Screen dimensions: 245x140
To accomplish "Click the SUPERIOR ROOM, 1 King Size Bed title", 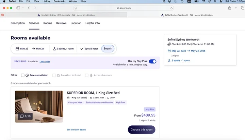I will pos(93,93).
